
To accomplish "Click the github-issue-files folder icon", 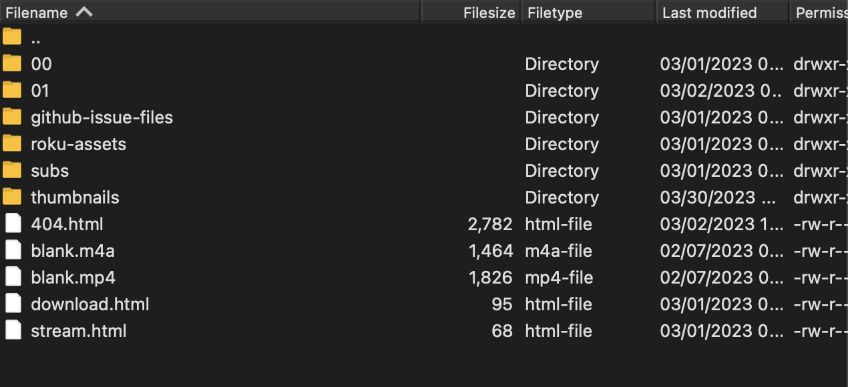I will (12, 117).
